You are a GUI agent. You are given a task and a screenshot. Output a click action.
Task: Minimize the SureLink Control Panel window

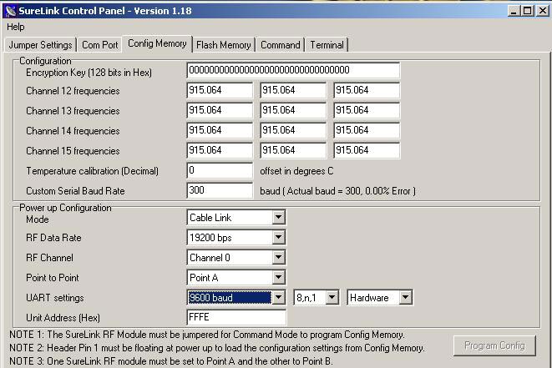(514, 11)
